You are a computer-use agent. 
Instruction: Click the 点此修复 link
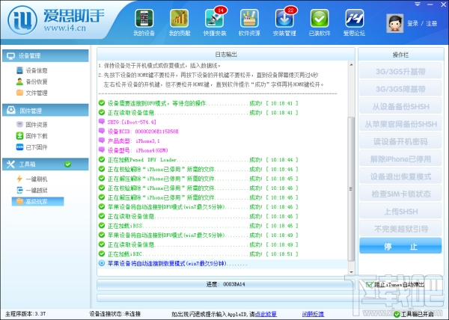pyautogui.click(x=266, y=314)
